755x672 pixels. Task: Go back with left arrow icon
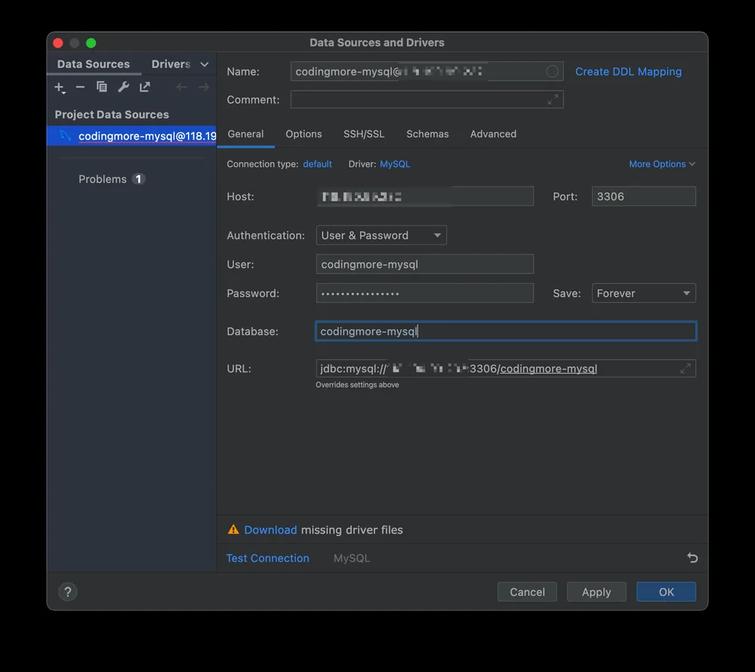pos(181,87)
